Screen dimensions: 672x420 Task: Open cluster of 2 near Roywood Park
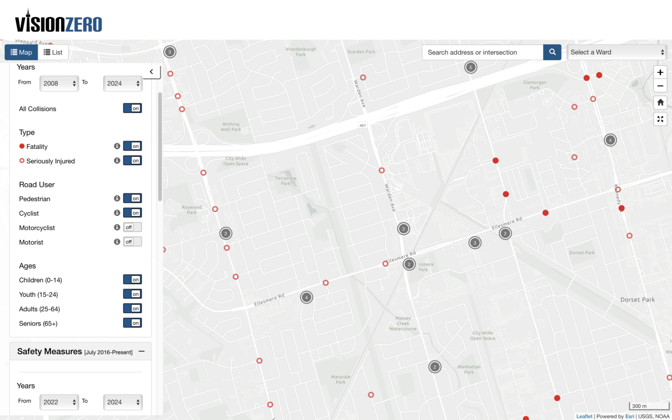226,234
